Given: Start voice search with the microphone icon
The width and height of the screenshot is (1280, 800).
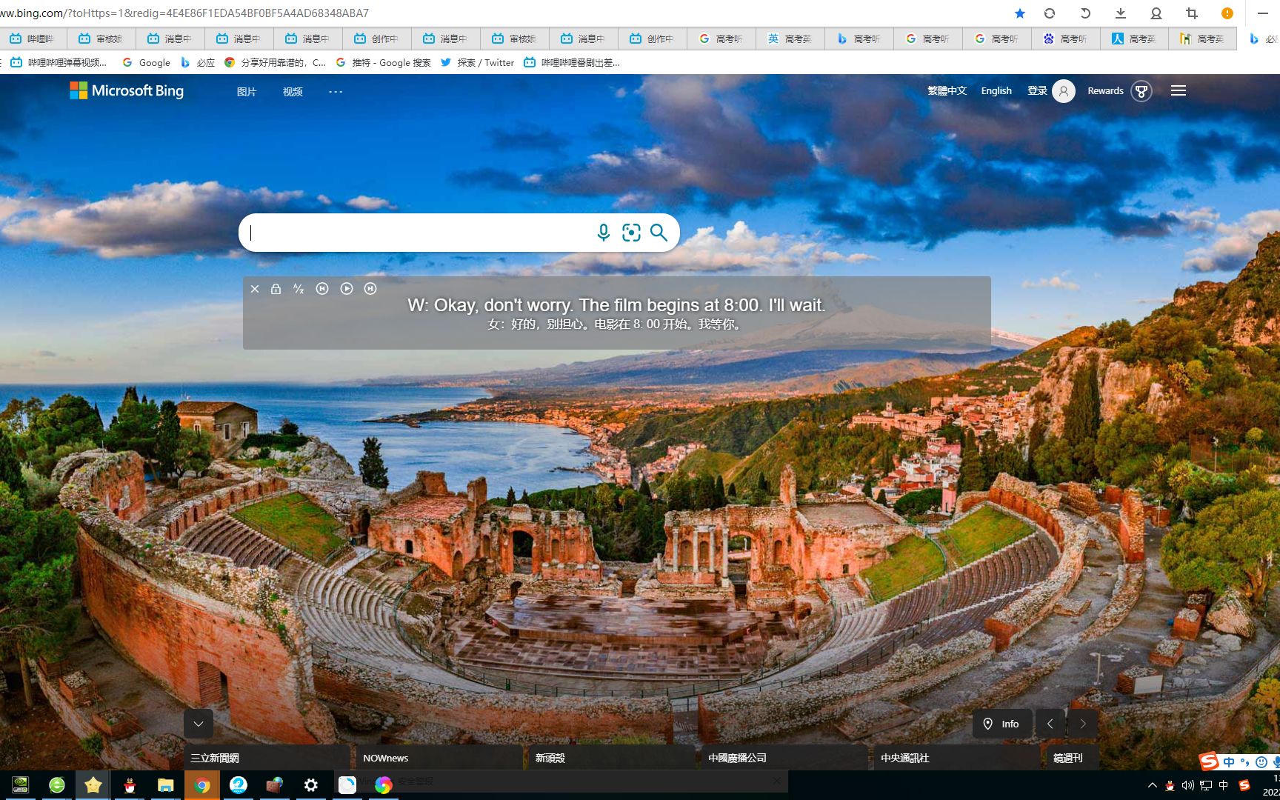Looking at the screenshot, I should (x=604, y=233).
